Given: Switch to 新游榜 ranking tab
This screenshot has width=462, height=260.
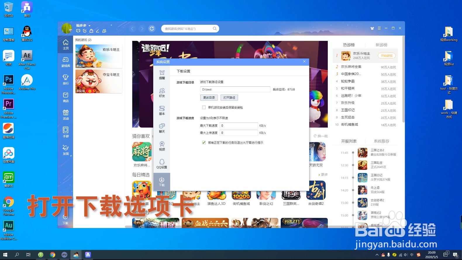Looking at the screenshot, I should [x=381, y=45].
